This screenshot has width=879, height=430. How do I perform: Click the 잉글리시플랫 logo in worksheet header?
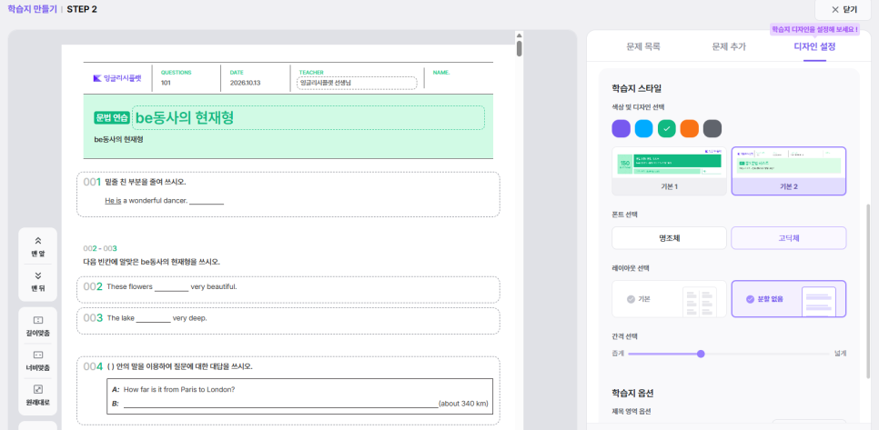click(x=117, y=78)
